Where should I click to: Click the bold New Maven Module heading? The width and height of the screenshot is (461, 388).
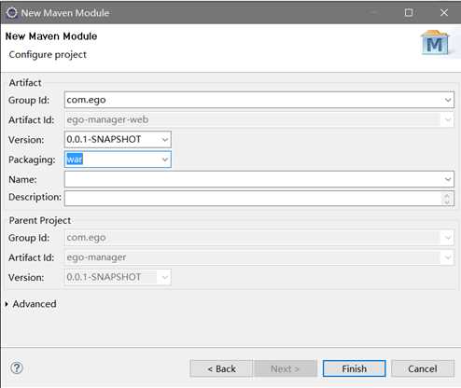[51, 36]
